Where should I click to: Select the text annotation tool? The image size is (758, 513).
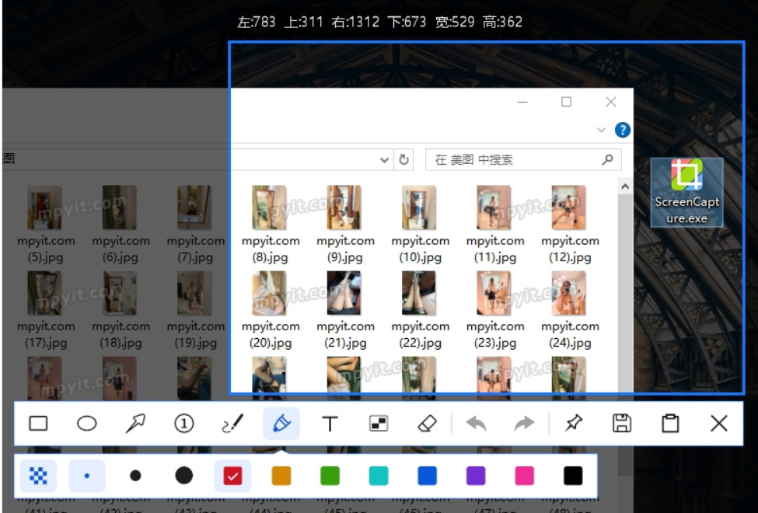tap(330, 424)
